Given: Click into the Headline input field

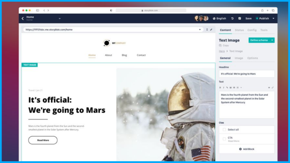Looking at the screenshot, I should click(x=247, y=74).
